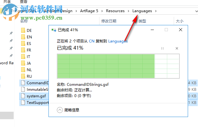Open the EN language folder

26,37
